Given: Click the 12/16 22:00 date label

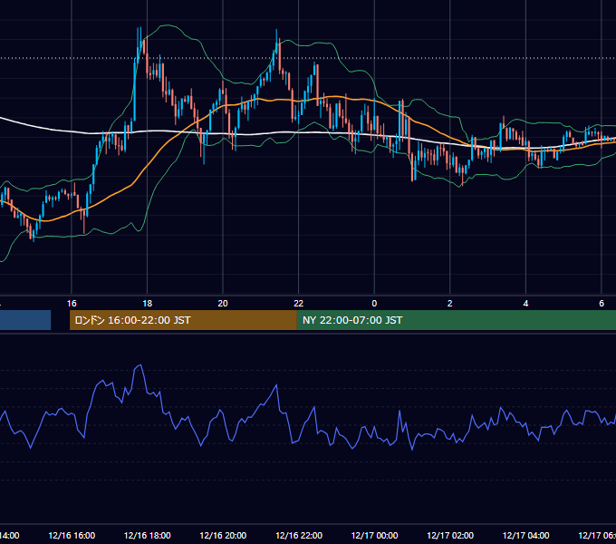Looking at the screenshot, I should pyautogui.click(x=299, y=535).
